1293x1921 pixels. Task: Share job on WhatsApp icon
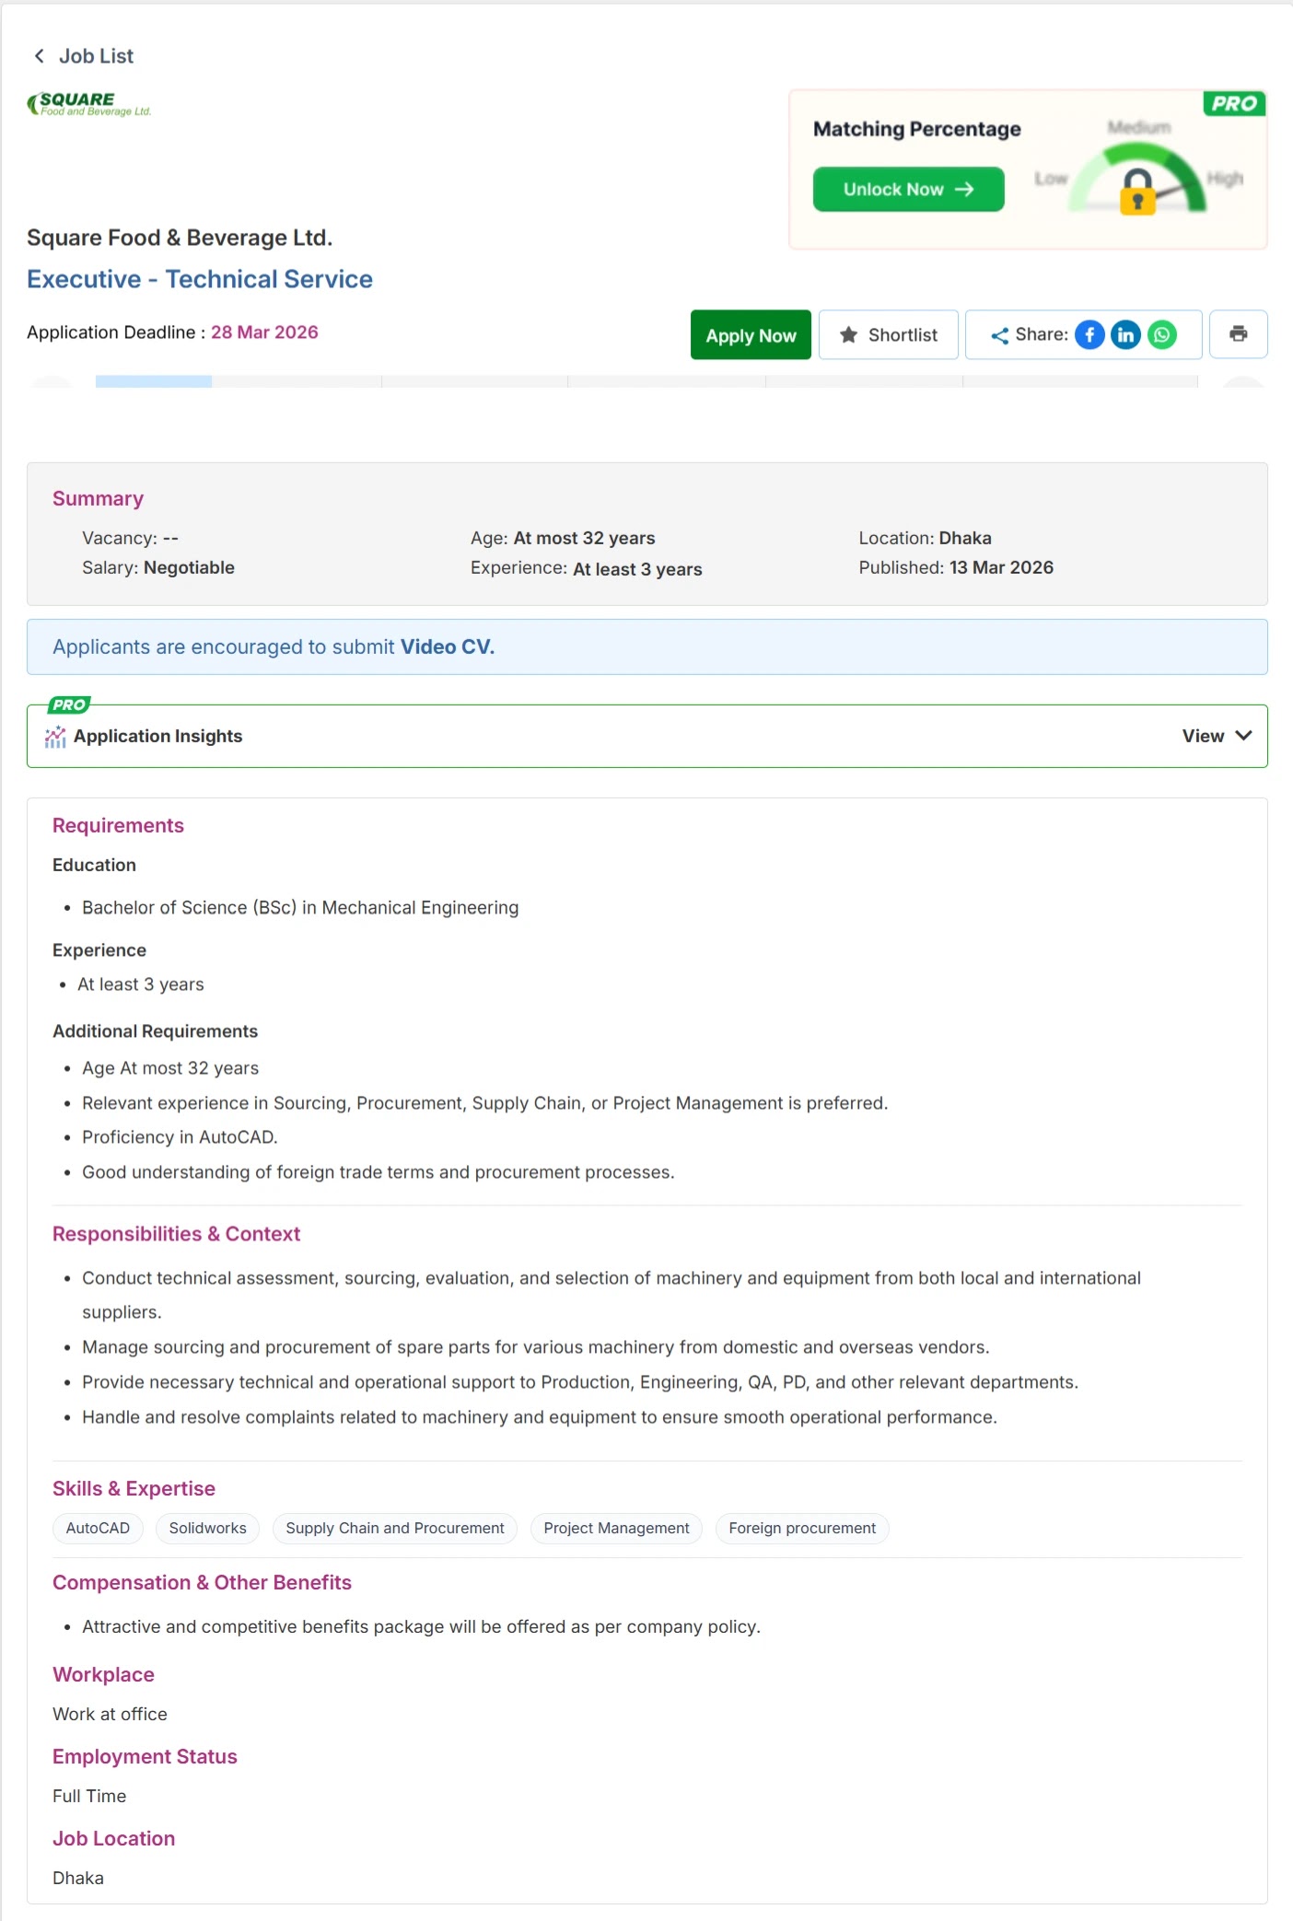click(x=1162, y=335)
